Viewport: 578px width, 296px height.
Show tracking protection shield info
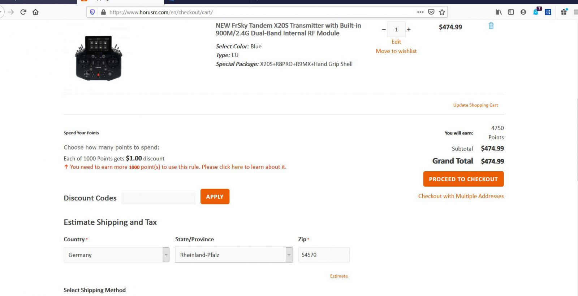92,12
